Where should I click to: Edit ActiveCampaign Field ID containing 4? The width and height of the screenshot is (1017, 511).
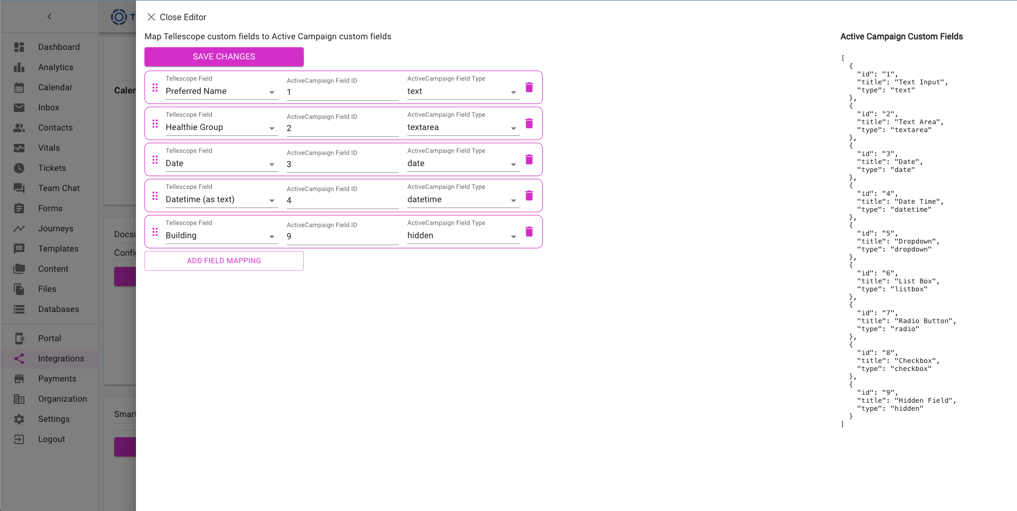click(x=343, y=201)
